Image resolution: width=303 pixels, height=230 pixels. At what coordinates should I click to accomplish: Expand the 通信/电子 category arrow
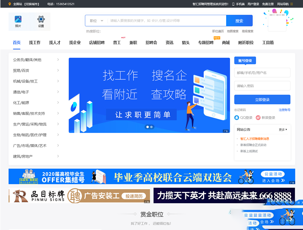[58, 92]
